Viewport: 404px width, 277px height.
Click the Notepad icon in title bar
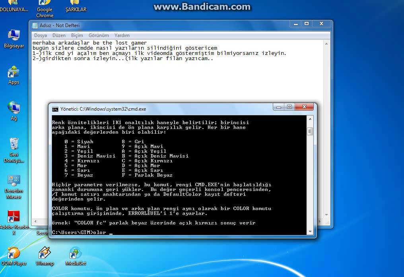point(35,25)
